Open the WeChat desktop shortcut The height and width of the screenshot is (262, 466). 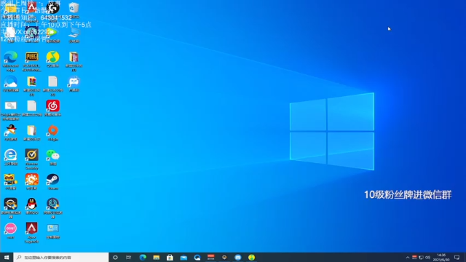52,155
